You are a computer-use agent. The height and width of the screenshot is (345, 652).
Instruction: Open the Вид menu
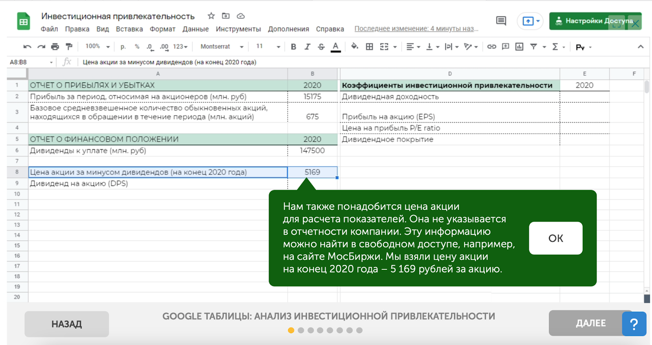click(103, 29)
